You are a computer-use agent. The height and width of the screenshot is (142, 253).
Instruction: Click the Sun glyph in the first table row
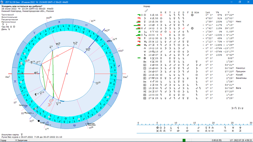(x=145, y=15)
